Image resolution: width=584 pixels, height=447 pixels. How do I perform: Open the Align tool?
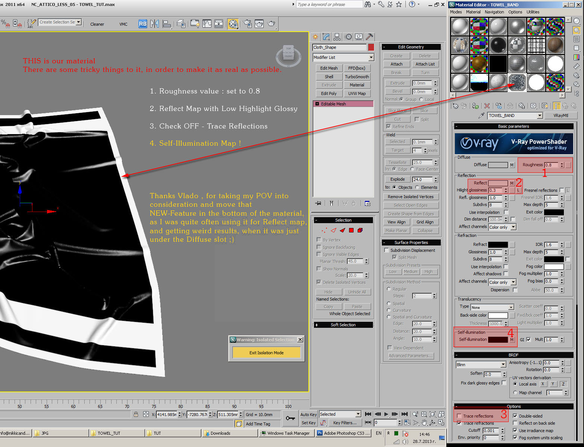point(167,24)
